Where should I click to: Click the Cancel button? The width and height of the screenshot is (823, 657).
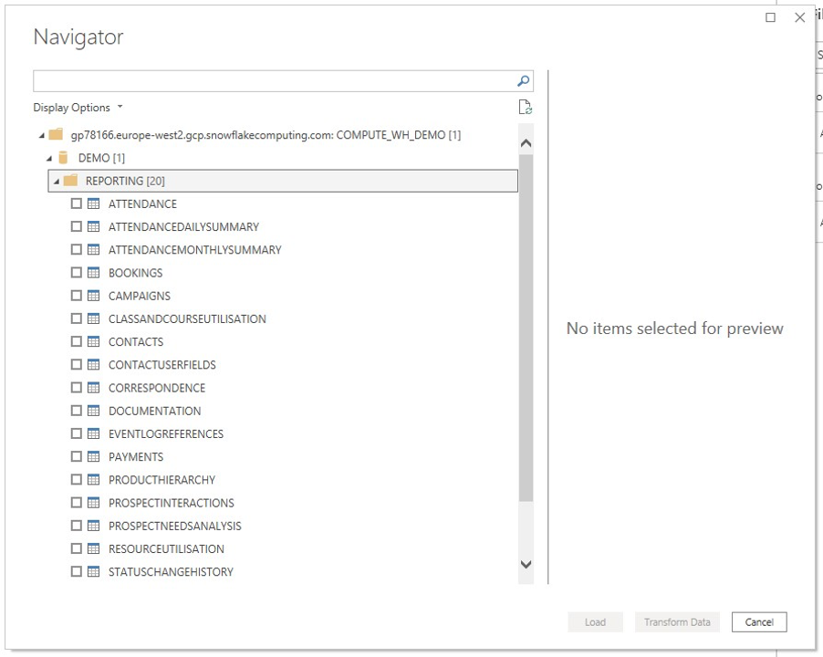pos(758,621)
